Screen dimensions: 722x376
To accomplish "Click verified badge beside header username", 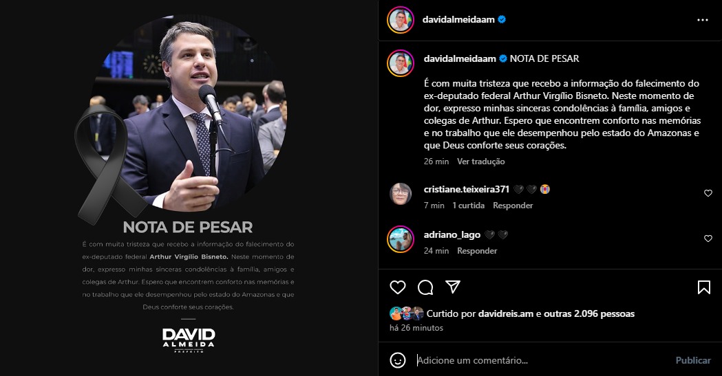I will (502, 19).
